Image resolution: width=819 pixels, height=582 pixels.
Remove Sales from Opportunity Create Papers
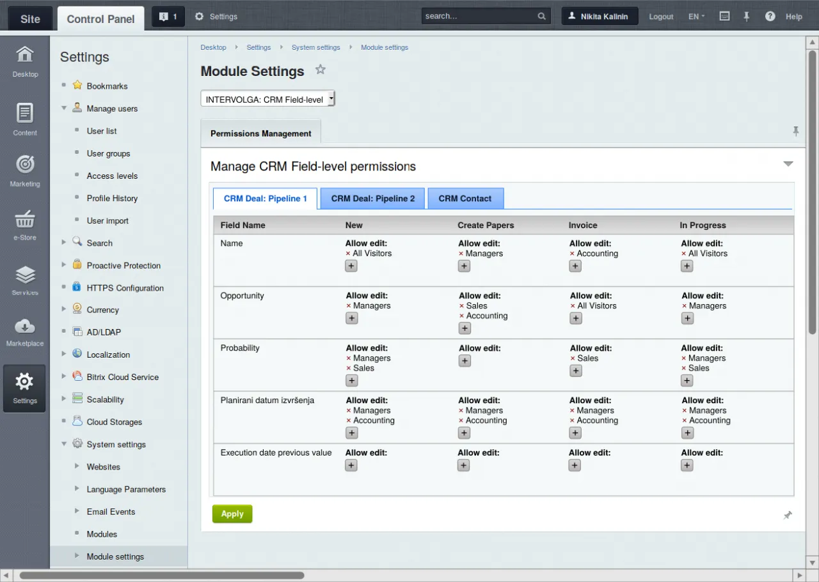pos(461,306)
